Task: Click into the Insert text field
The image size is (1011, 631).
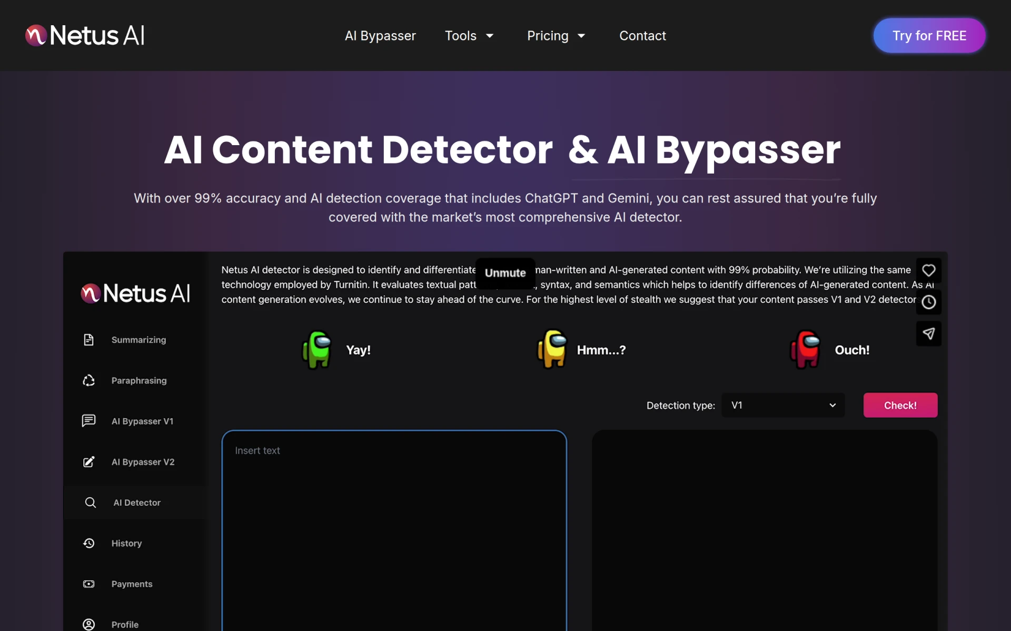Action: [394, 530]
